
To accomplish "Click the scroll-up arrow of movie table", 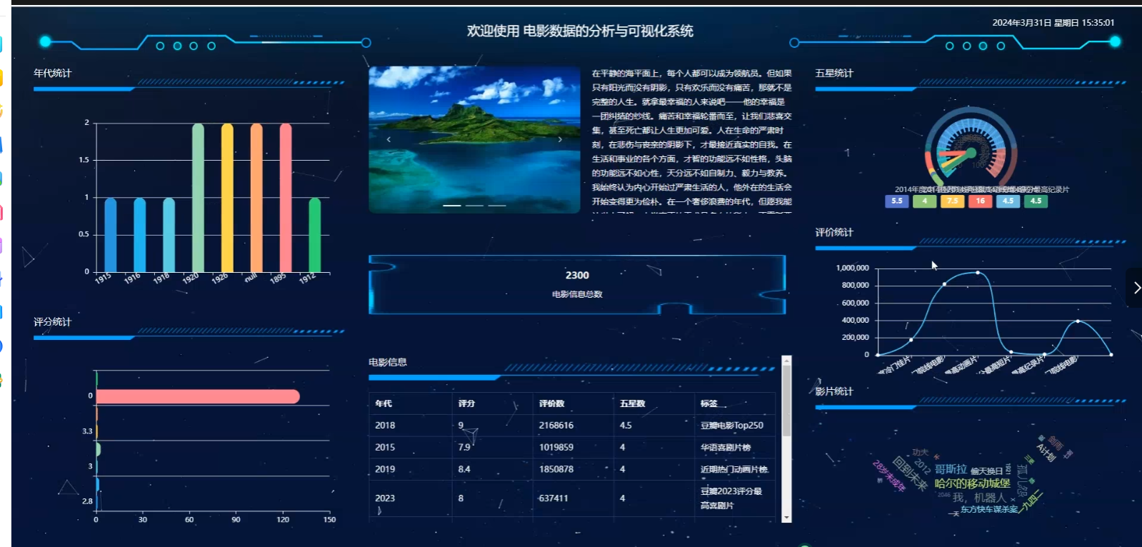I will tap(786, 360).
